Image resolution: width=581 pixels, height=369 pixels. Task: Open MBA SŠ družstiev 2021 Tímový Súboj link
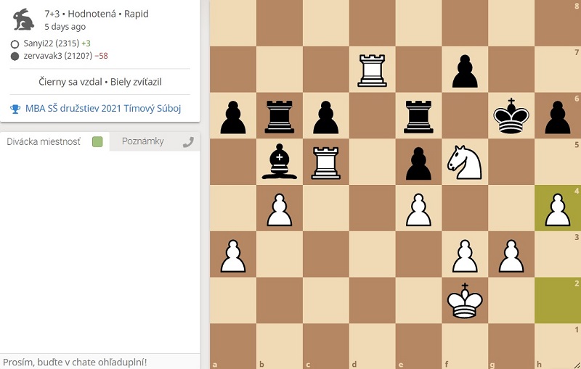click(102, 109)
